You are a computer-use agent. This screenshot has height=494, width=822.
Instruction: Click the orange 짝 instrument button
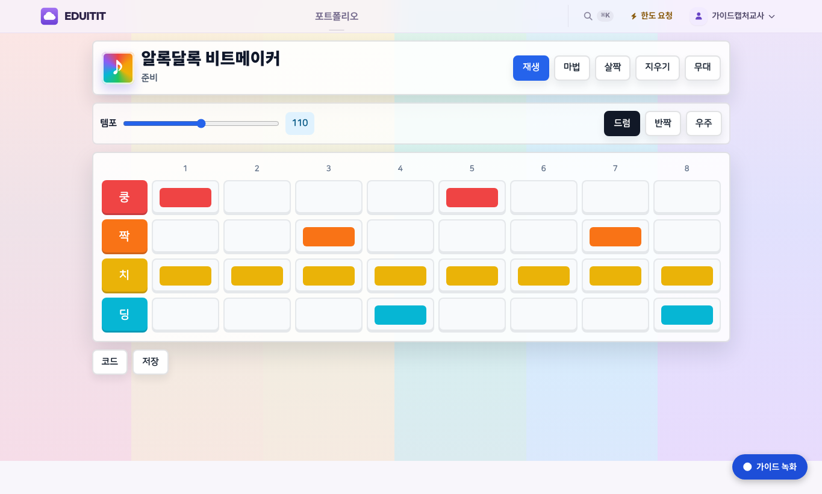click(x=125, y=236)
